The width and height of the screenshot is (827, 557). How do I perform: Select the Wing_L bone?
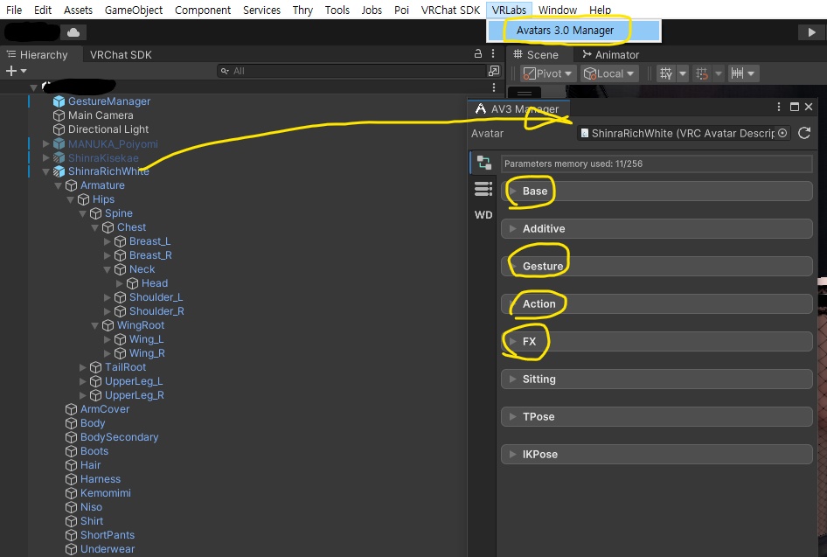(x=147, y=339)
